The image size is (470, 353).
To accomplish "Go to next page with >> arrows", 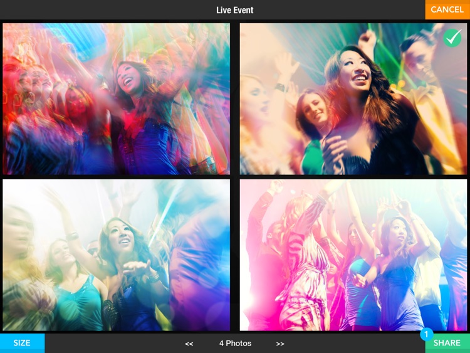I will click(x=280, y=344).
